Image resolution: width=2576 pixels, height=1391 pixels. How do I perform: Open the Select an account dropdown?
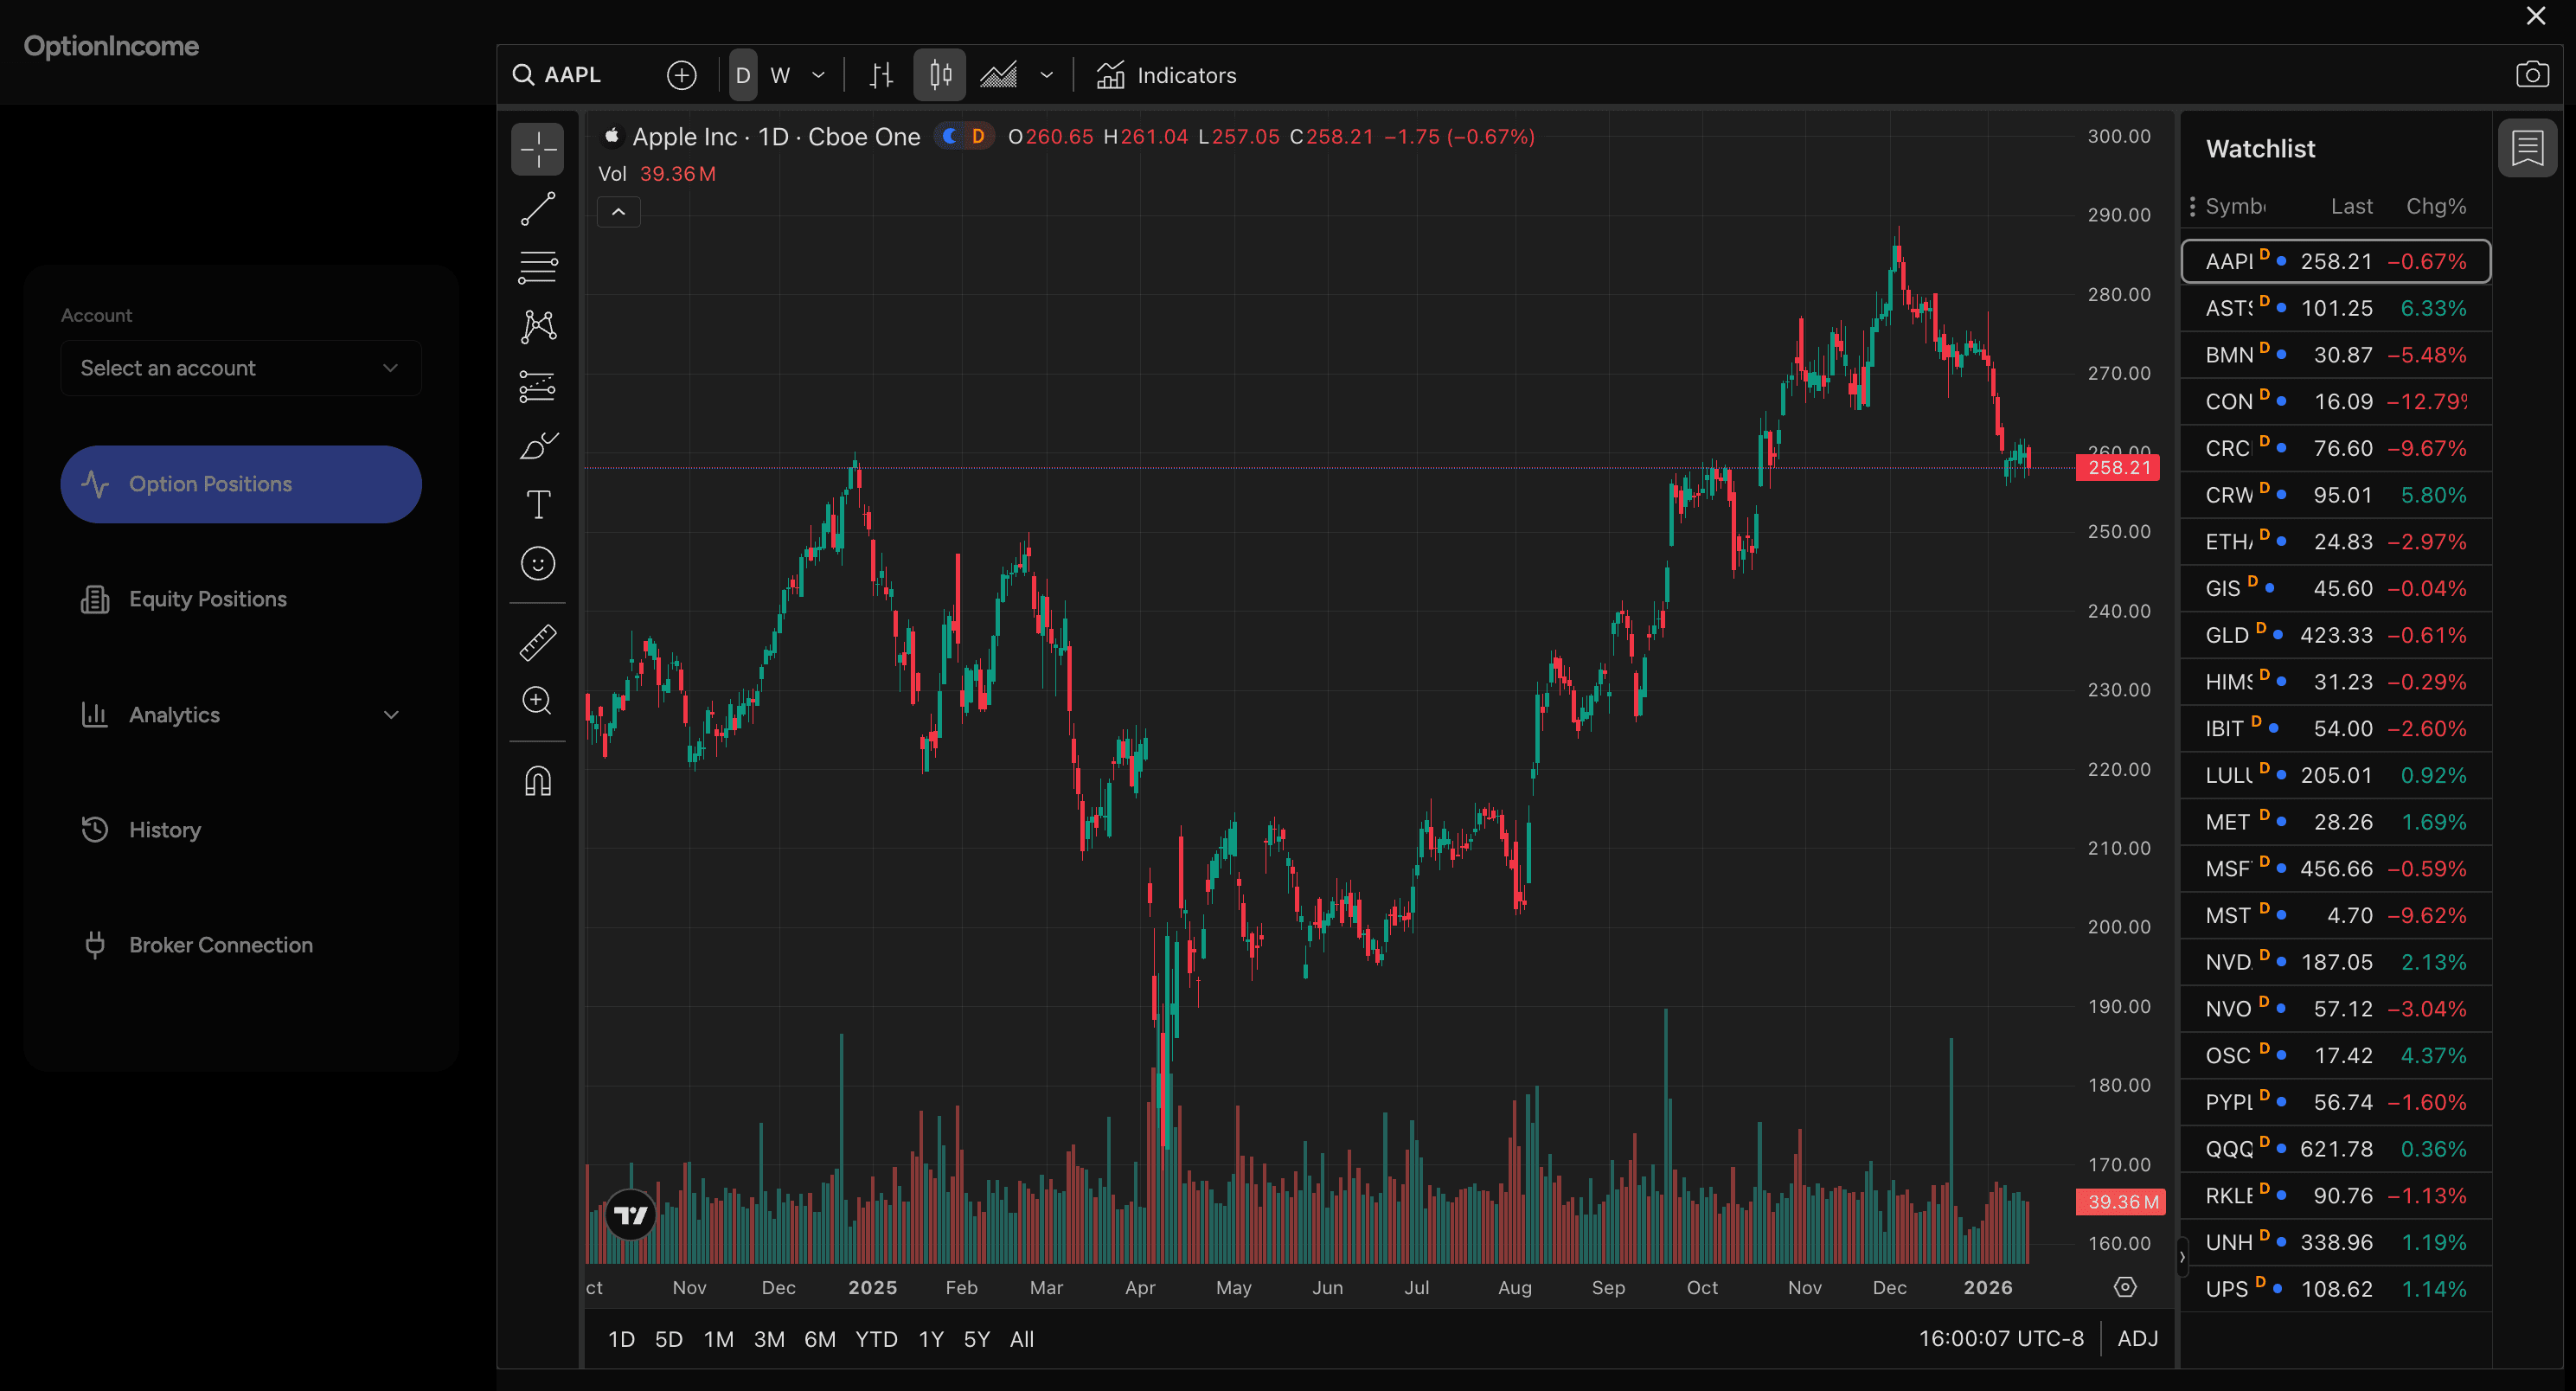240,368
